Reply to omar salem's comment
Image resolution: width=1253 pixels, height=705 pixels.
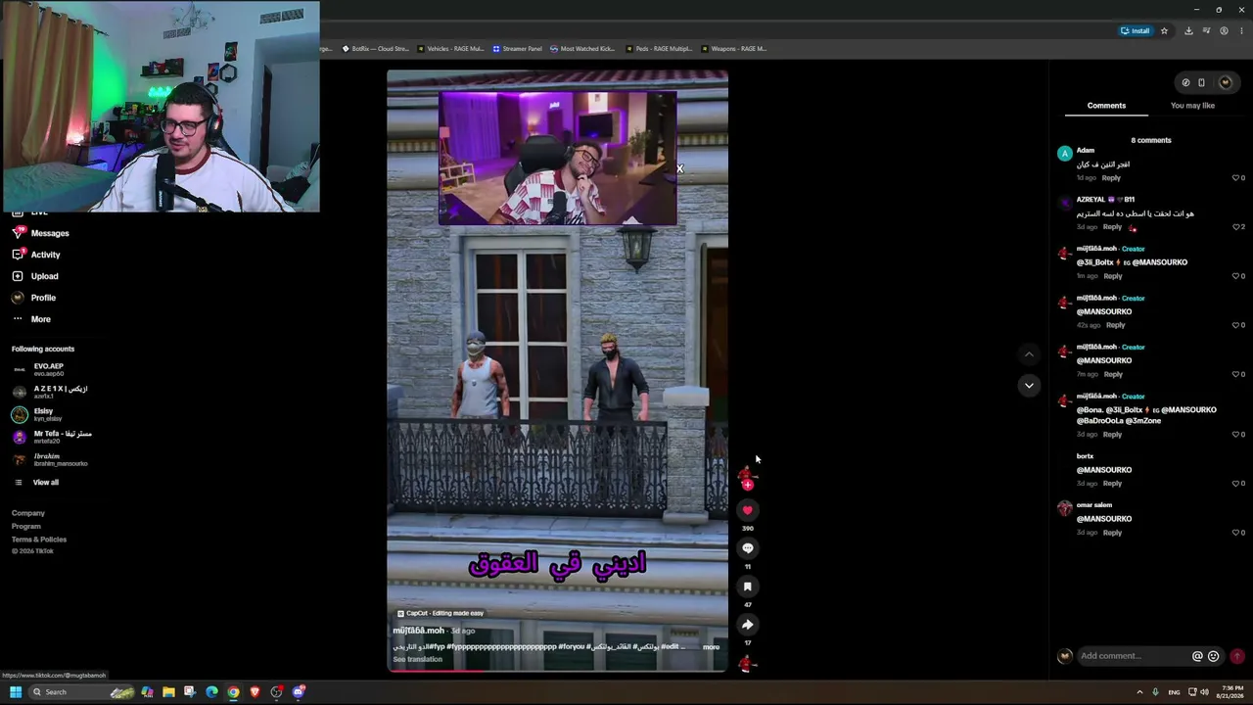coord(1112,533)
